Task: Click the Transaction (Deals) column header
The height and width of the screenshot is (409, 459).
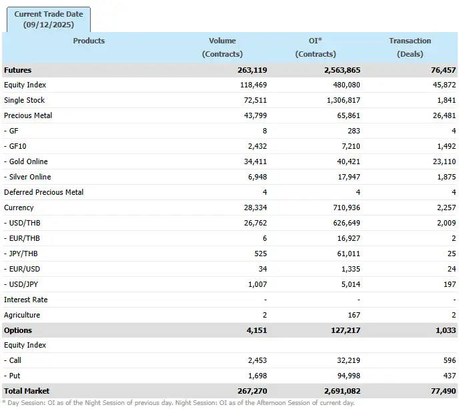Action: [410, 47]
